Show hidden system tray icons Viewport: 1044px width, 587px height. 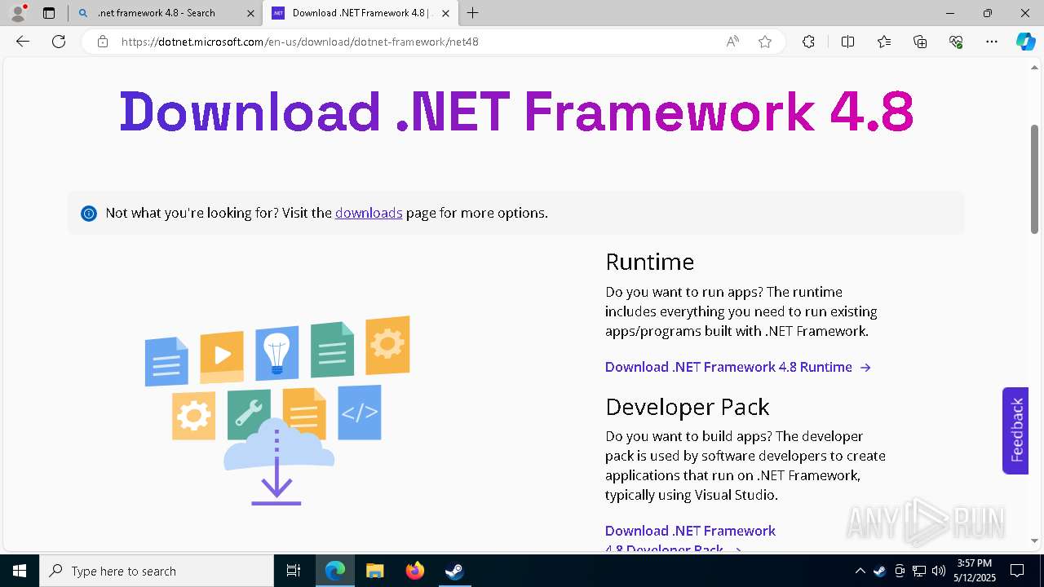860,571
